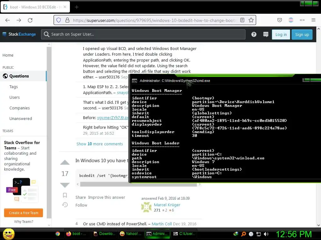The image size is (321, 240).
Task: Click the padlock site security icon
Action: pyautogui.click(x=67, y=20)
